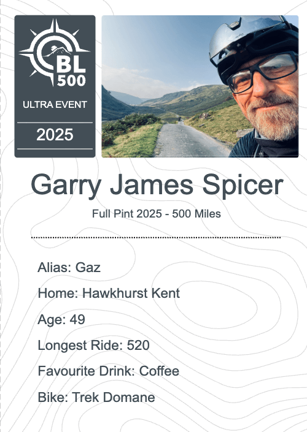
Task: Select the name Garry James Spicer
Action: click(157, 185)
